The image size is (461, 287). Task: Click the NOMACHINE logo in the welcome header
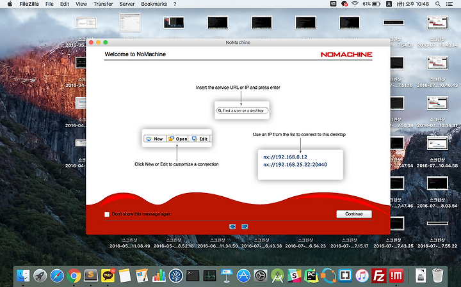[346, 54]
